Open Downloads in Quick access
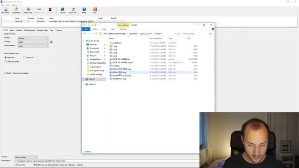This screenshot has height=168, width=299. (94, 48)
